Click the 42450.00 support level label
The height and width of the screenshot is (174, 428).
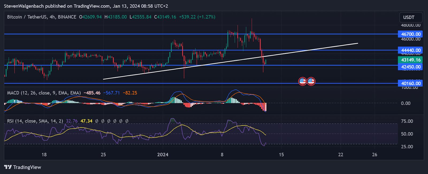point(411,67)
